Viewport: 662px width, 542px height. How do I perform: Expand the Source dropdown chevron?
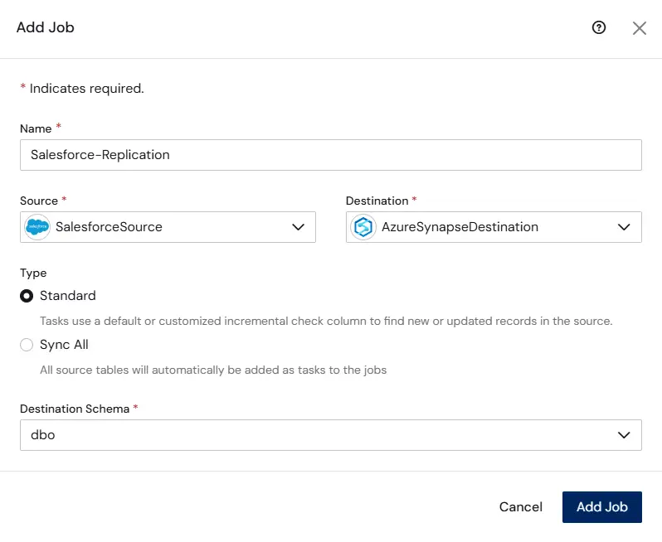coord(298,227)
